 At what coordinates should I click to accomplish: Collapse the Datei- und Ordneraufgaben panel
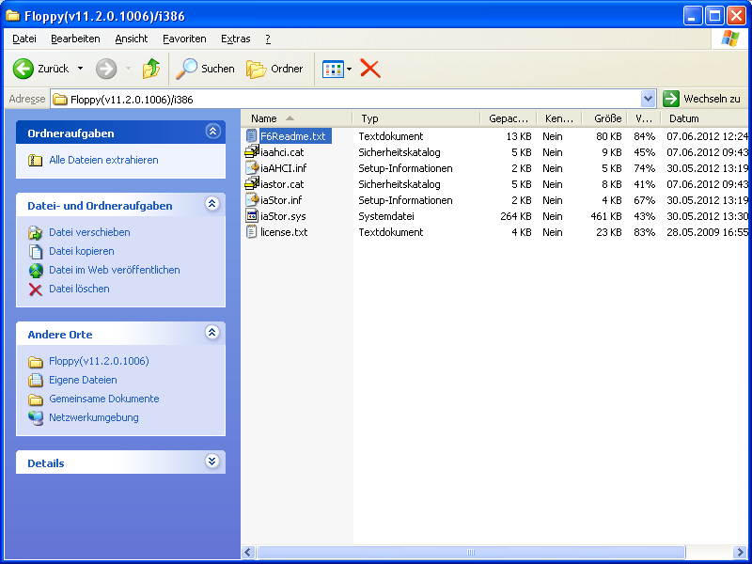pyautogui.click(x=213, y=203)
